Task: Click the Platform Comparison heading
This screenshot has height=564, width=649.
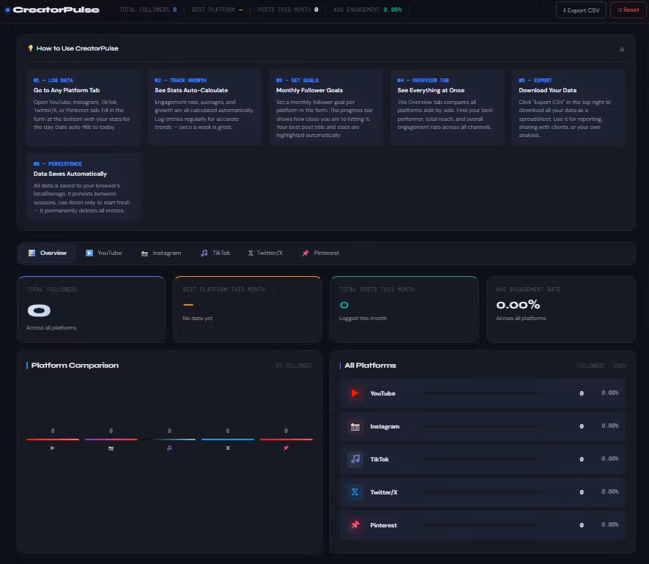Action: pyautogui.click(x=75, y=366)
